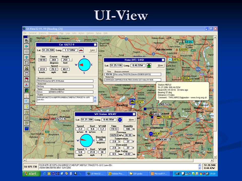Click the G8BUE station label near Burnham
242x181 pixels.
pyautogui.click(x=185, y=78)
